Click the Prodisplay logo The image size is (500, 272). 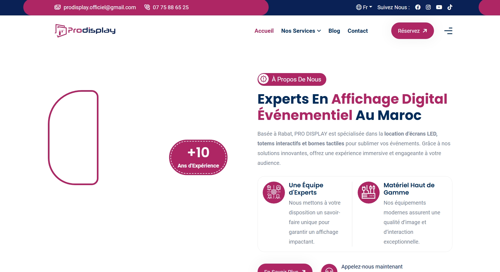point(85,31)
